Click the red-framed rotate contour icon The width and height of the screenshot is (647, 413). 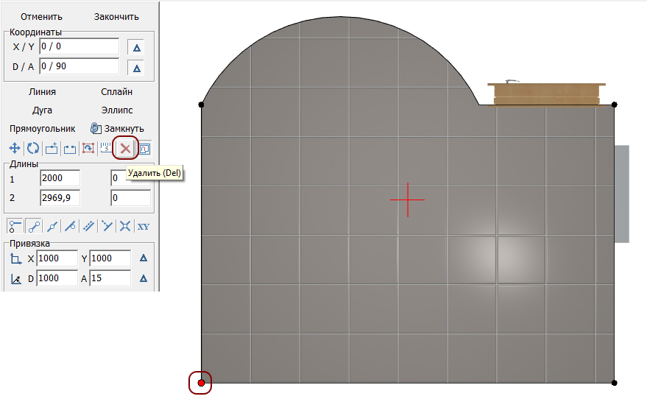pos(88,149)
